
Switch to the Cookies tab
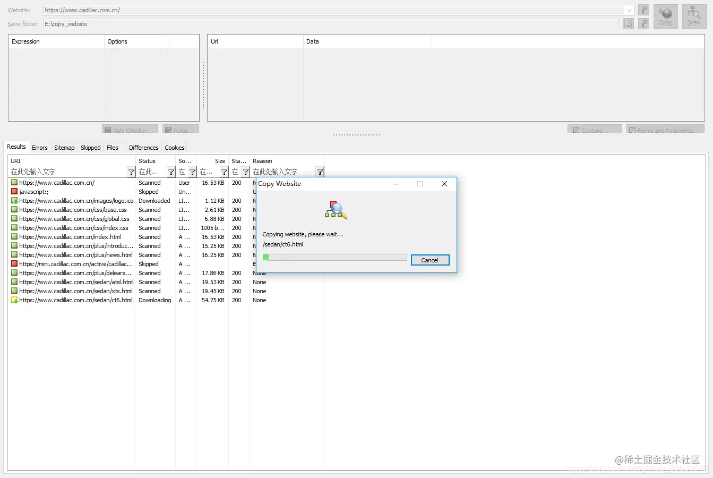175,148
